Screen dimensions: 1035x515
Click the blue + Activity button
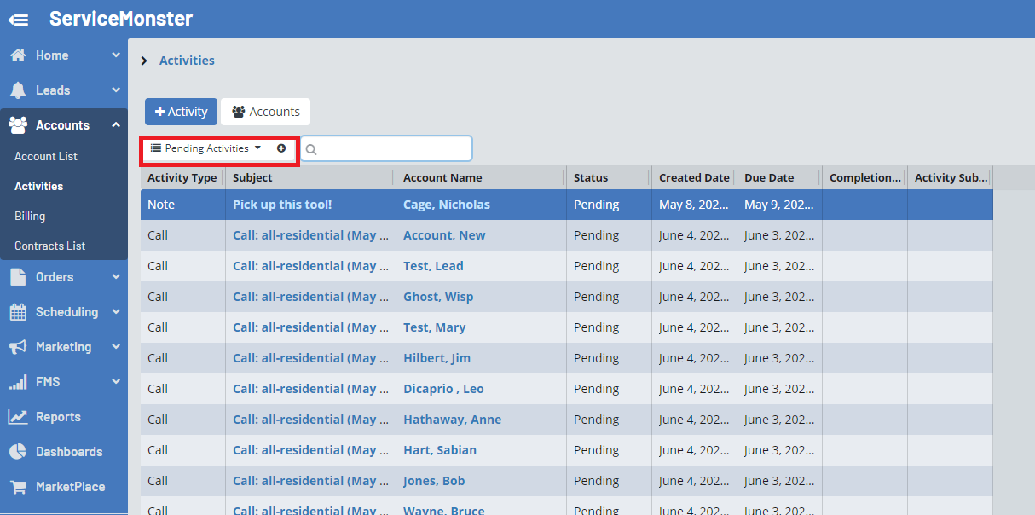point(181,112)
